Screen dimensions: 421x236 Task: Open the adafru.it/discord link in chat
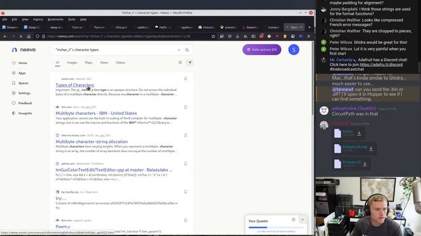381,64
